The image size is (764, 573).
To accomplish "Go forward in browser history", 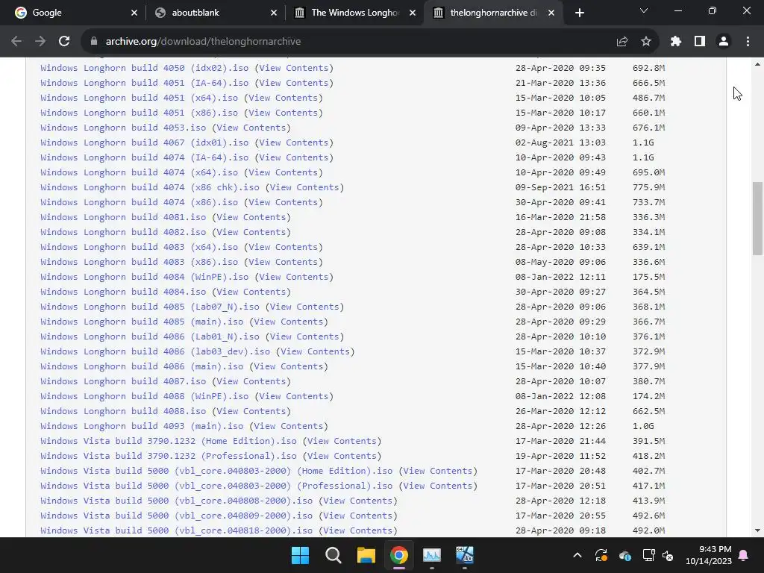I will point(40,42).
